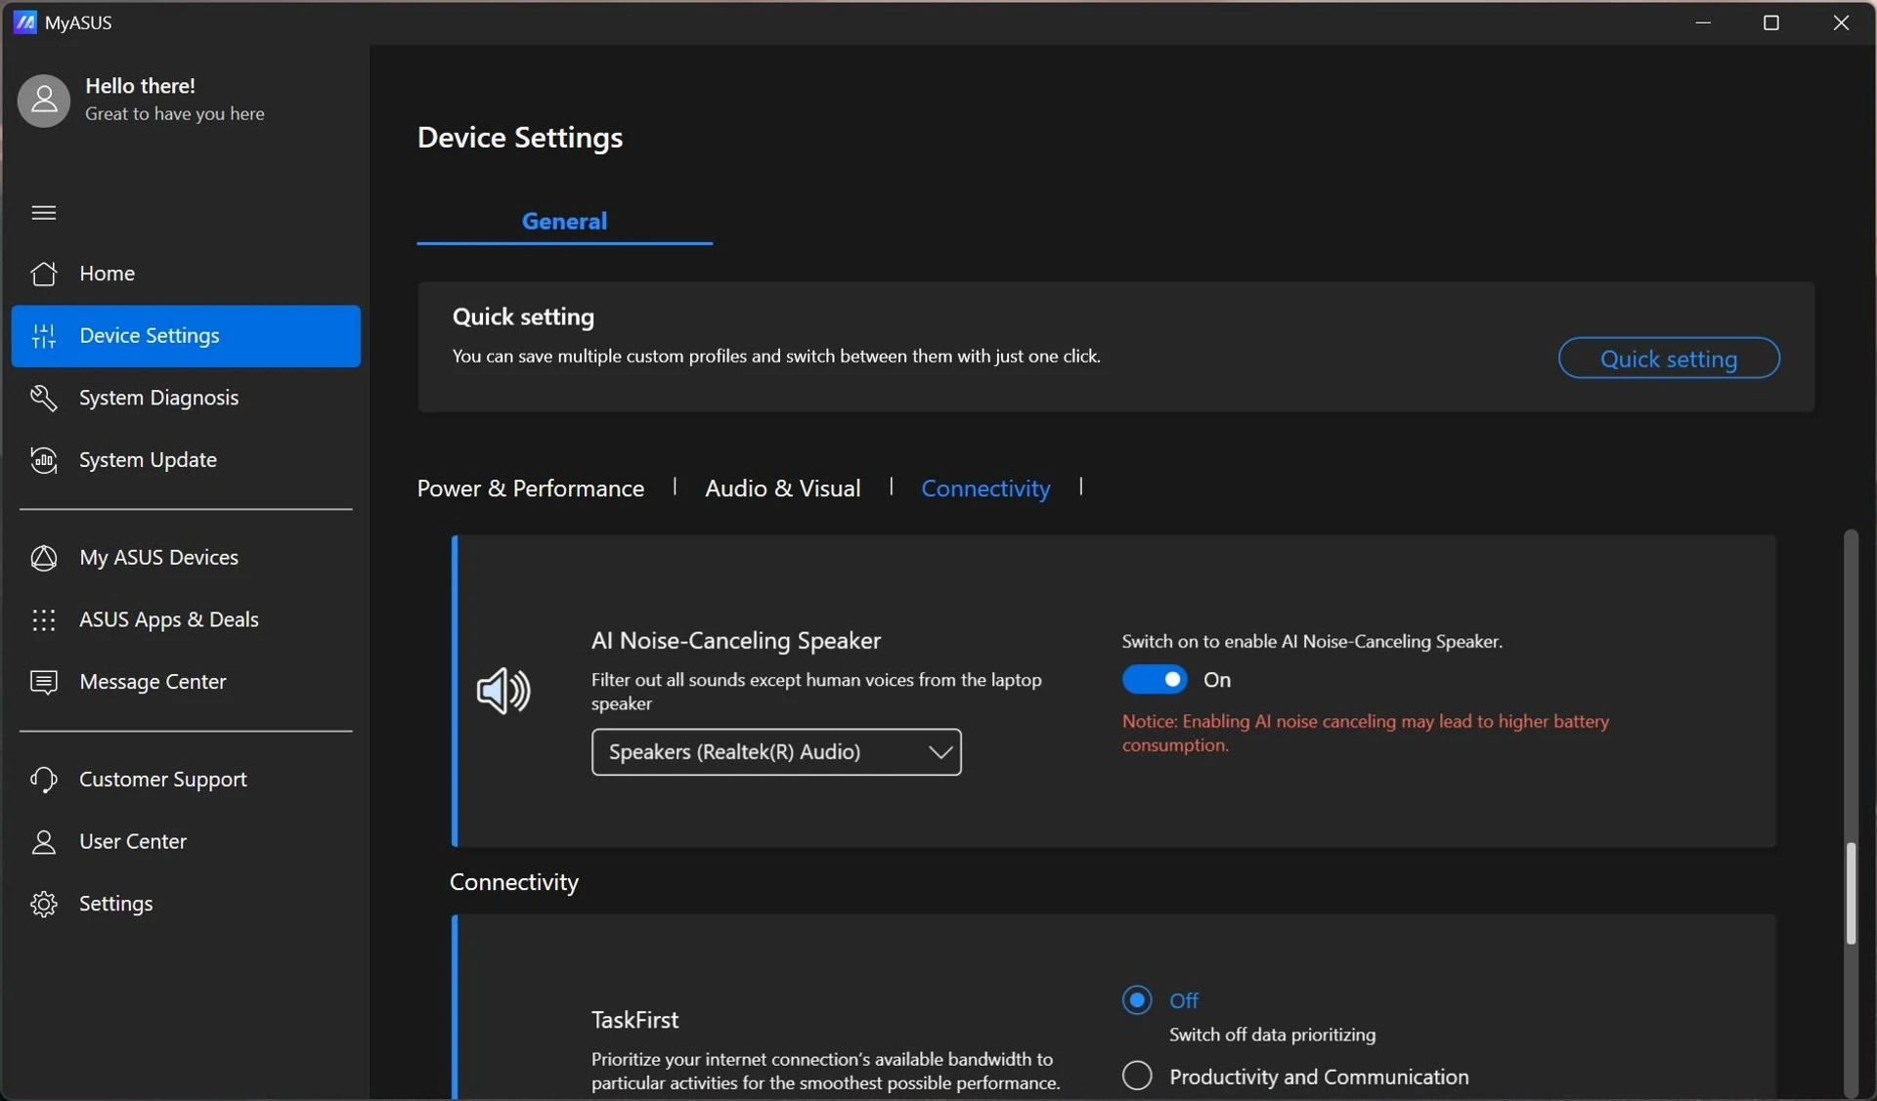Open Settings in the sidebar
The image size is (1877, 1101).
(186, 904)
